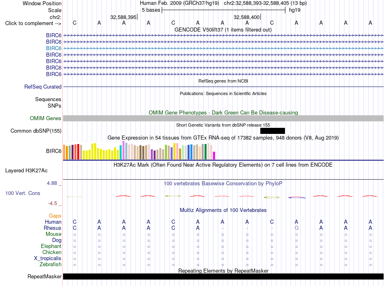Click the blue negative PhyloP conservation mark
This screenshot has width=384, height=286.
click(297, 198)
